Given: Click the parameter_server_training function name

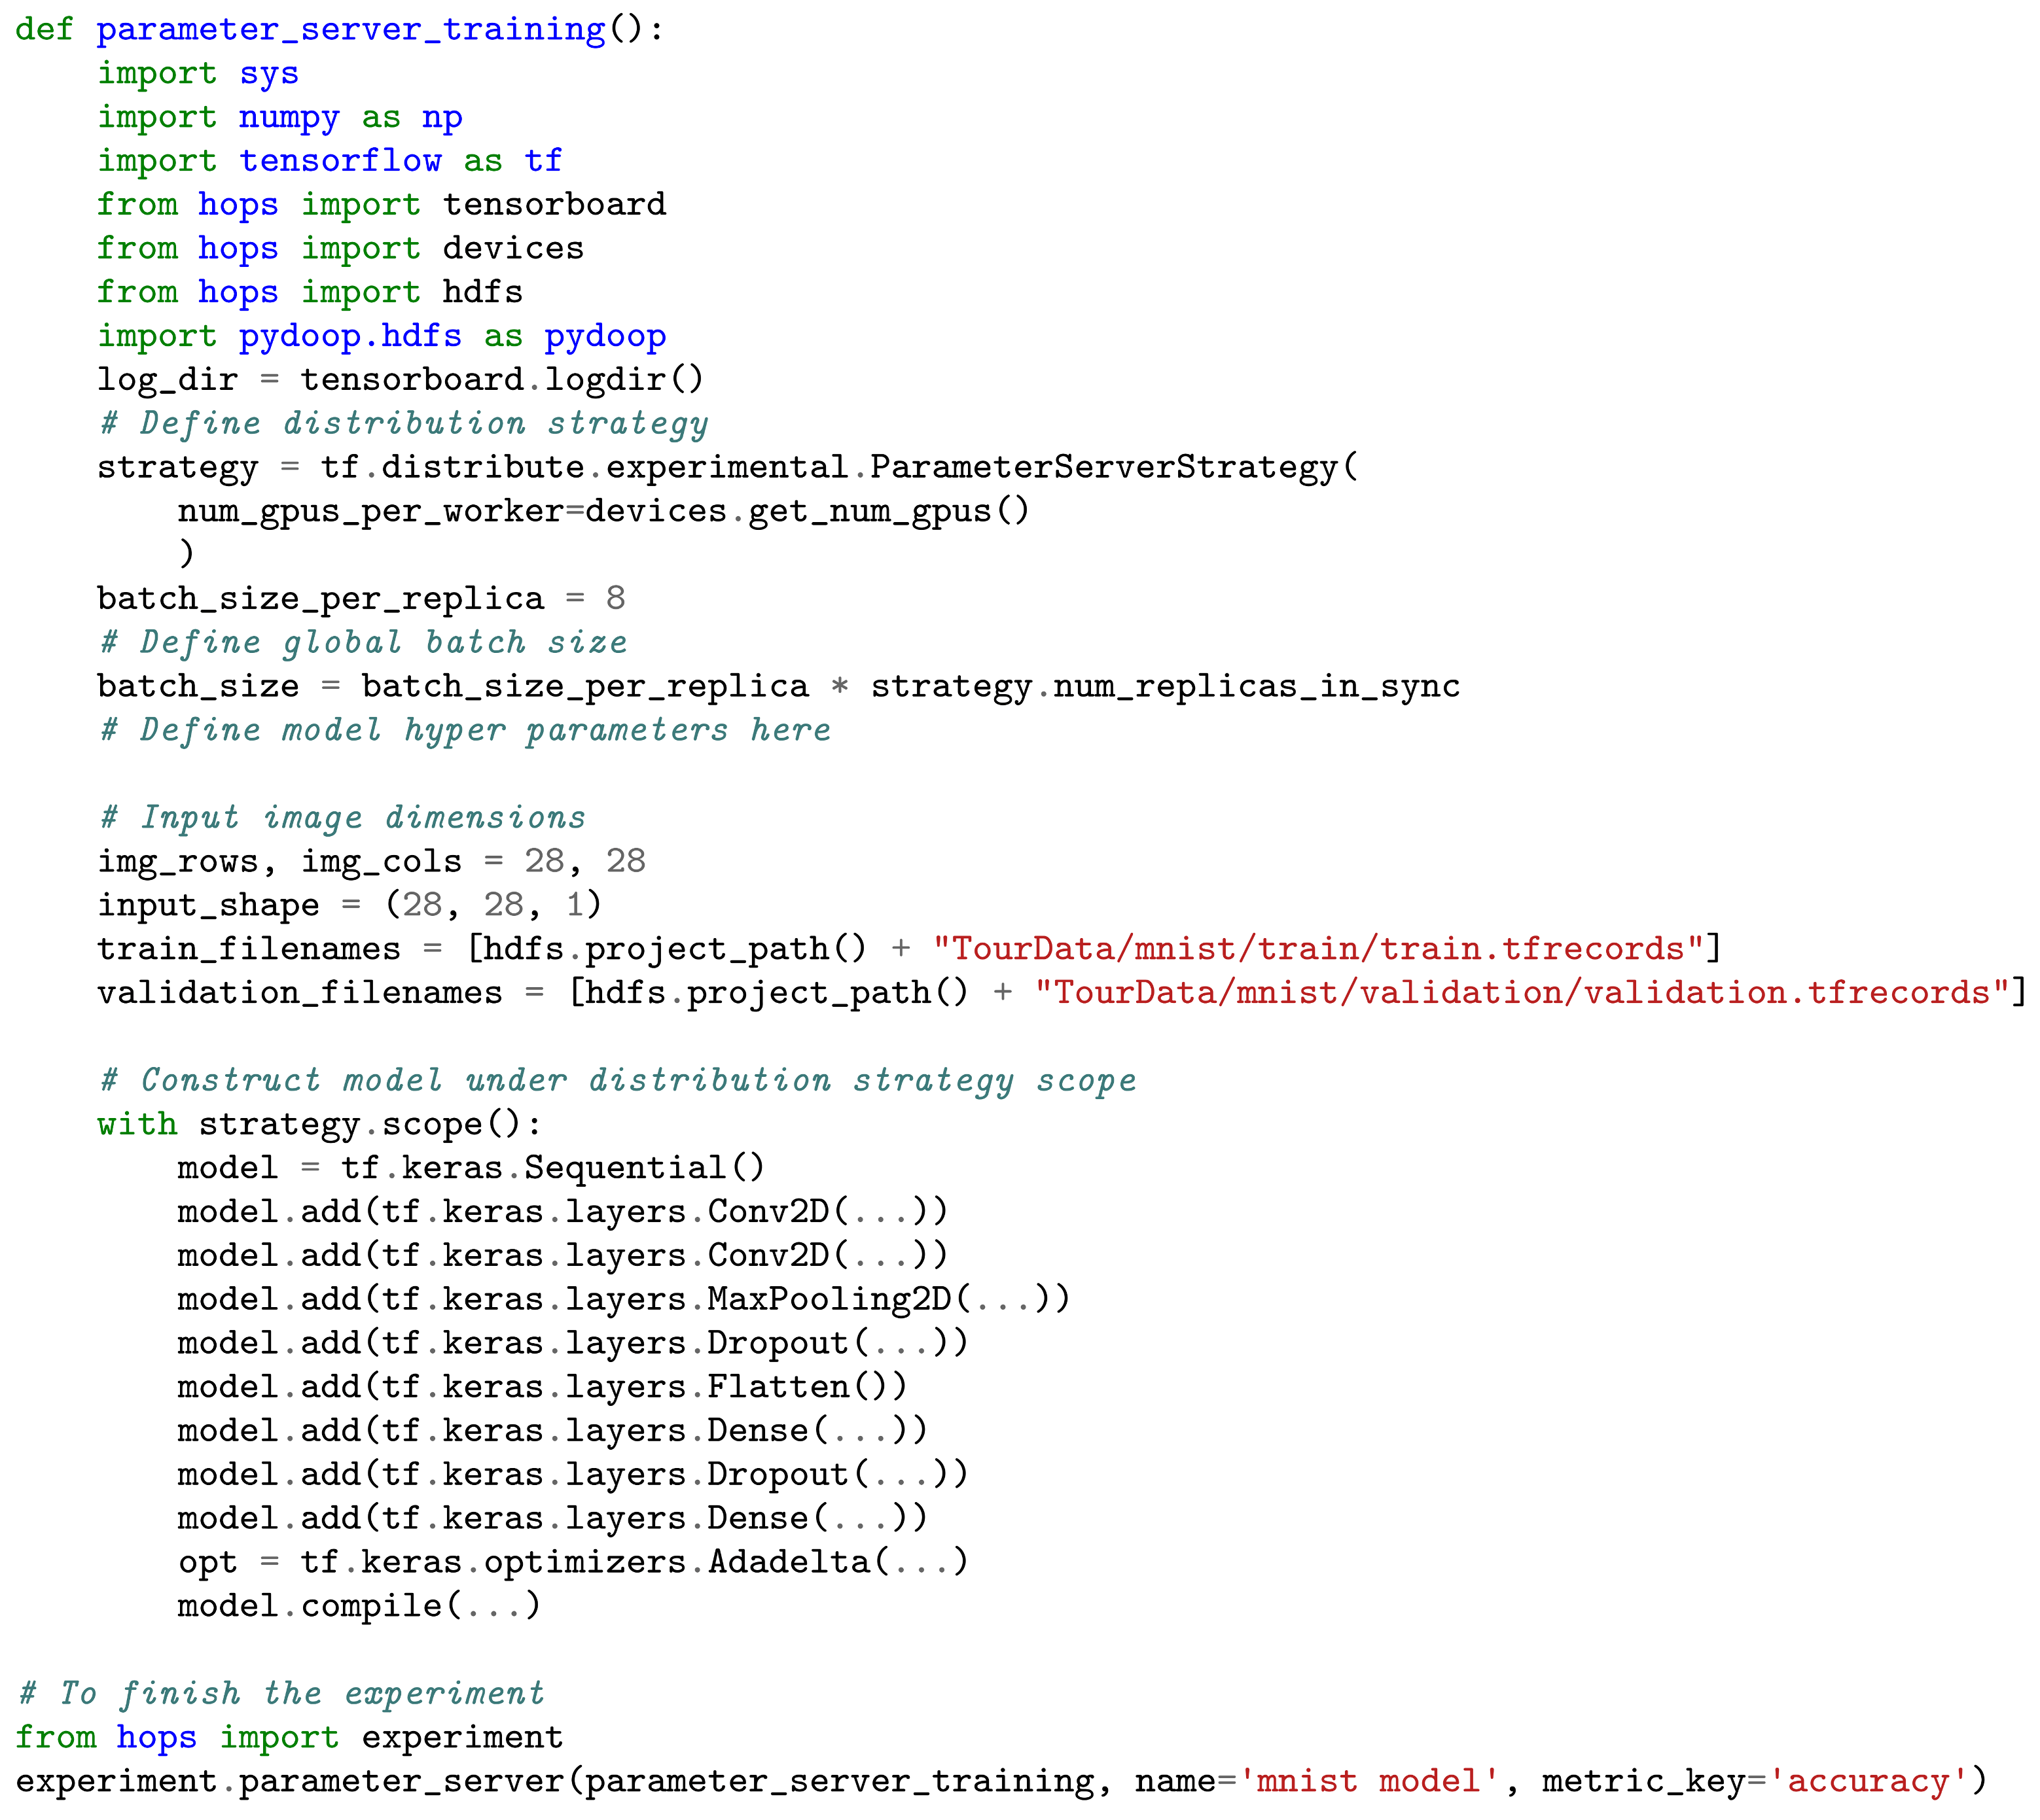Looking at the screenshot, I should pyautogui.click(x=350, y=30).
